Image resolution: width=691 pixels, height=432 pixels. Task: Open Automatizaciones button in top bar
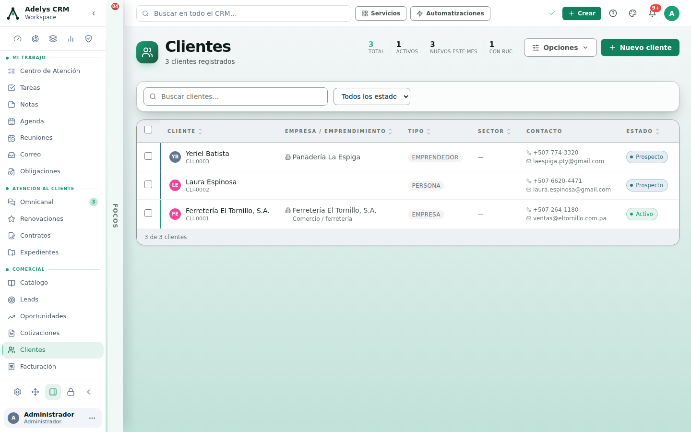pos(450,13)
